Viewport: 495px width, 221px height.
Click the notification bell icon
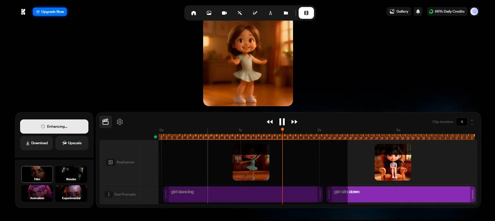click(418, 12)
